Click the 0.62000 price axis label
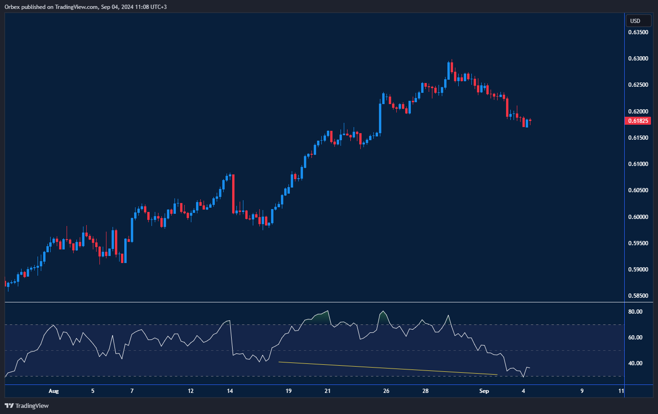Image resolution: width=658 pixels, height=414 pixels. (638, 110)
